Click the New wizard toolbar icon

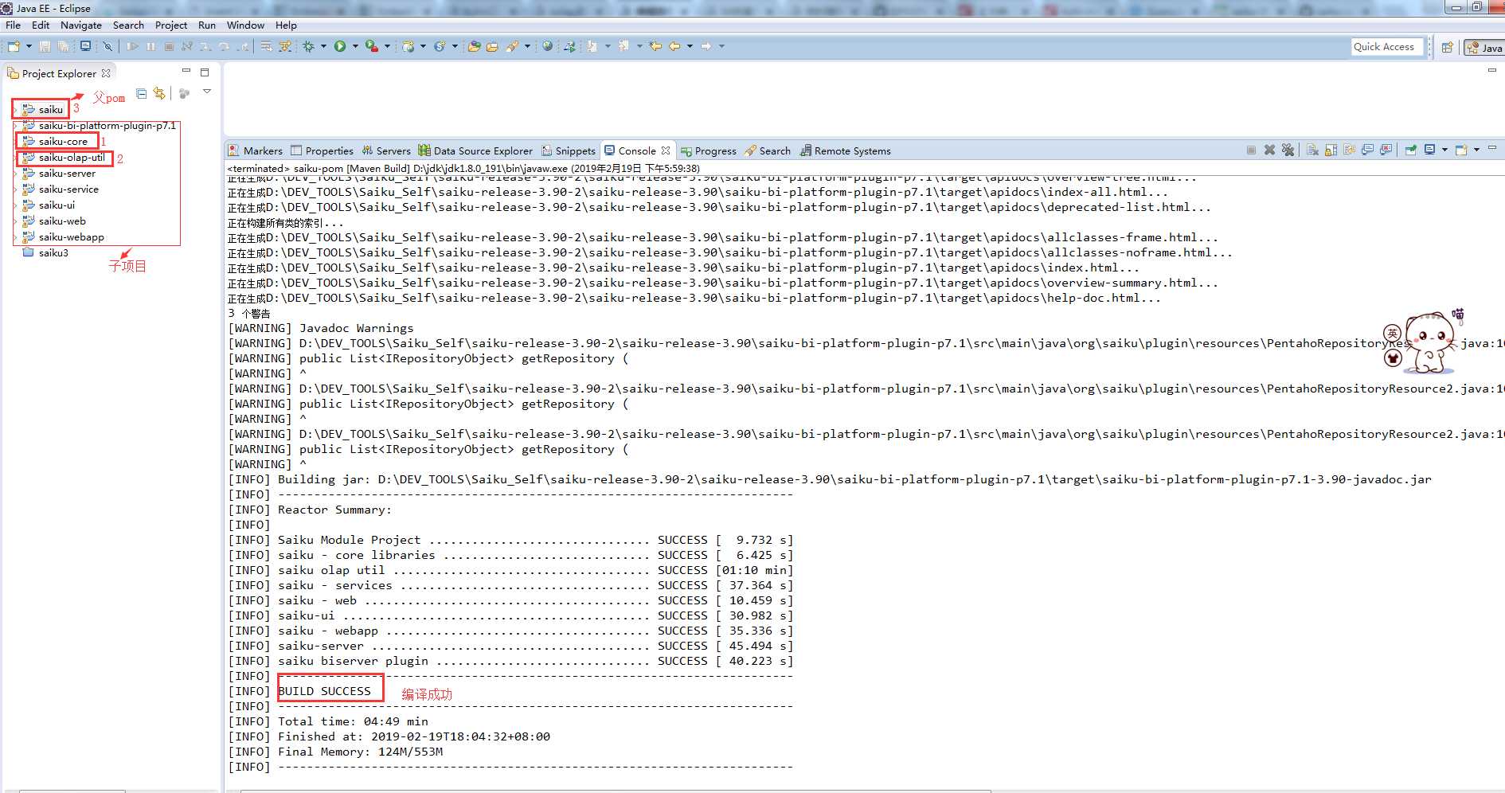(14, 46)
